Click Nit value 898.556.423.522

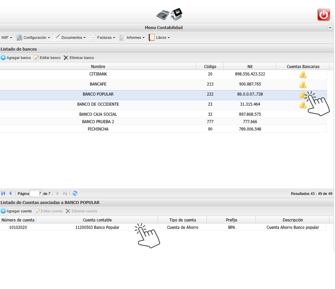pos(250,74)
